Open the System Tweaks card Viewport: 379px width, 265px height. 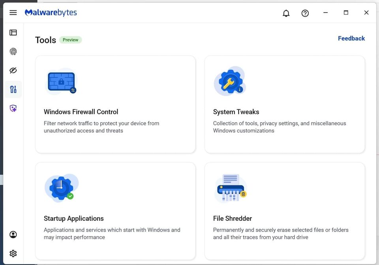click(x=284, y=104)
